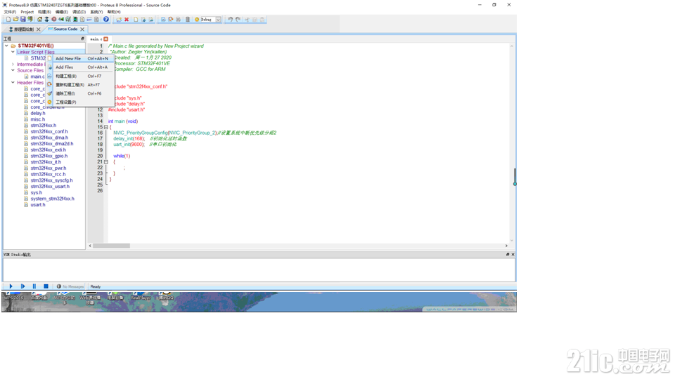
Task: Start simulation with the Play button
Action: pyautogui.click(x=11, y=286)
